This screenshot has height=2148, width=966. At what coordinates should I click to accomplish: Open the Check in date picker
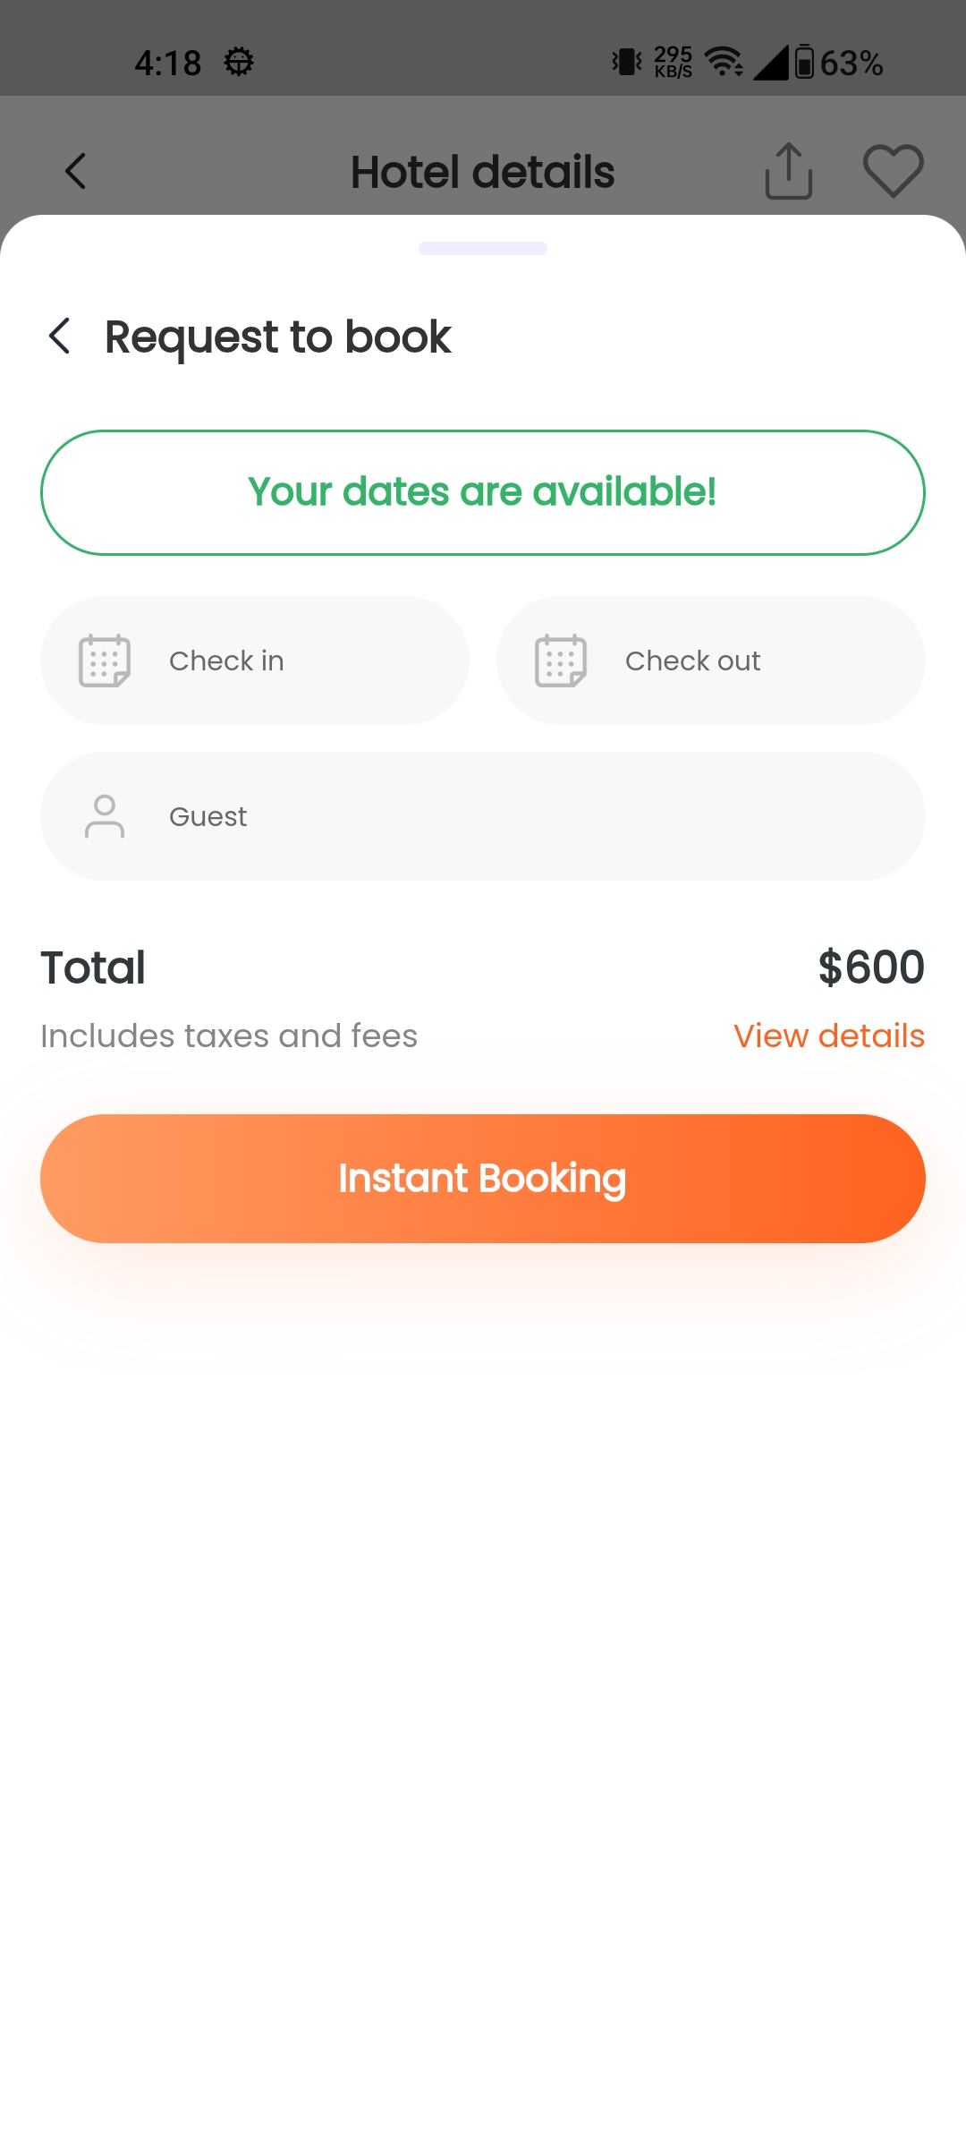[255, 661]
